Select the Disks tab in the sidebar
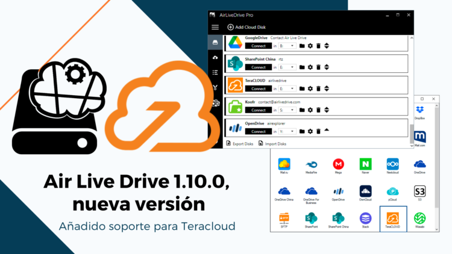 (215, 43)
